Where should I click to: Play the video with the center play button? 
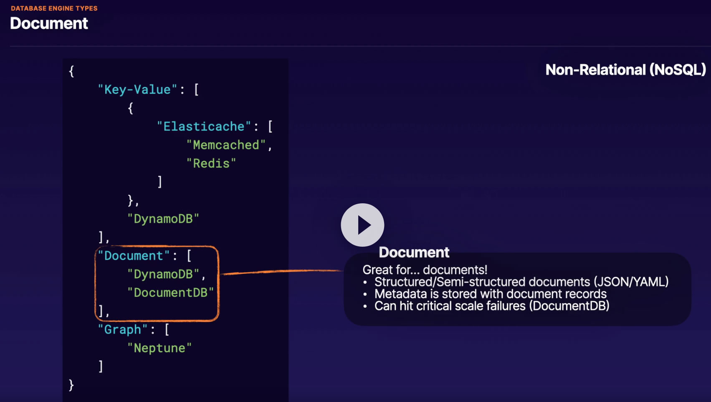pyautogui.click(x=362, y=225)
